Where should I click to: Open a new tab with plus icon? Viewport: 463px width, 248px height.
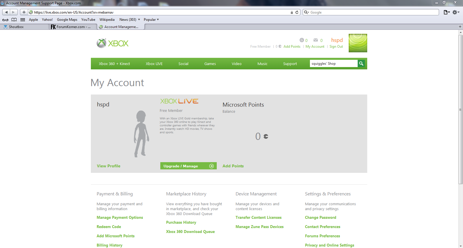tap(460, 27)
